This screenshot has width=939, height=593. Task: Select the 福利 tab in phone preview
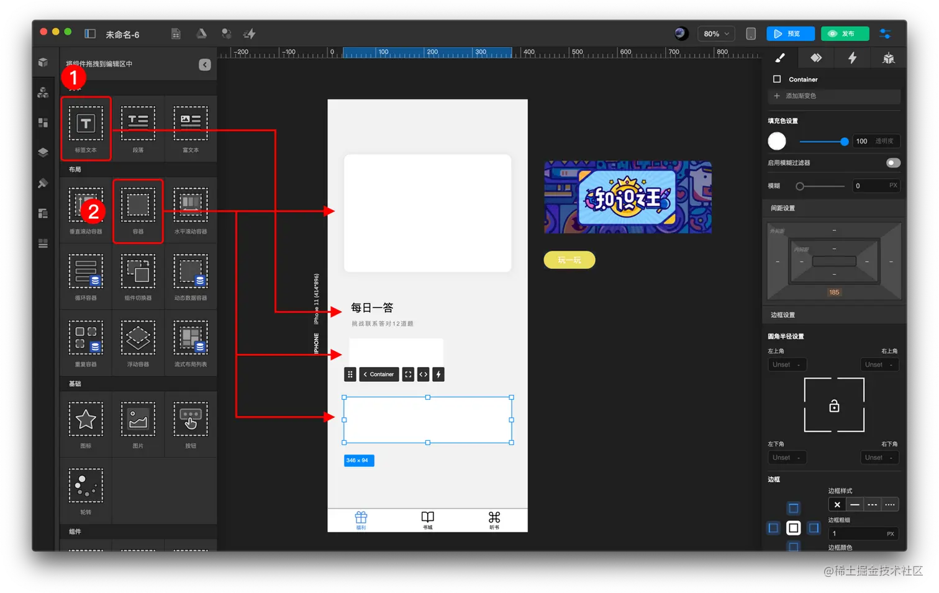(x=361, y=520)
